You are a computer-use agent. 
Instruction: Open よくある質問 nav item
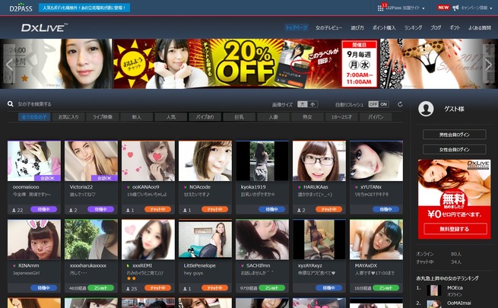click(480, 28)
